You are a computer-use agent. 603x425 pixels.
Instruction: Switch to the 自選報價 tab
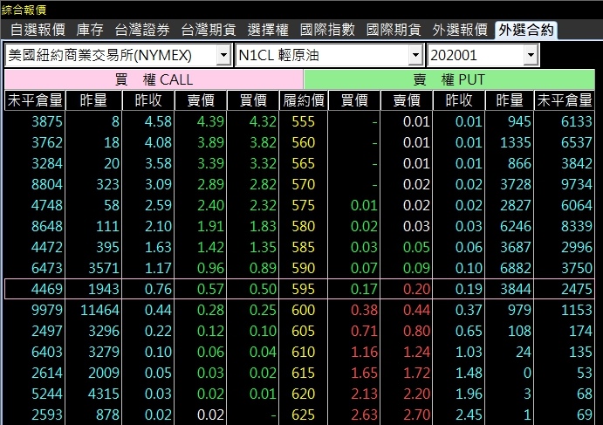[38, 30]
